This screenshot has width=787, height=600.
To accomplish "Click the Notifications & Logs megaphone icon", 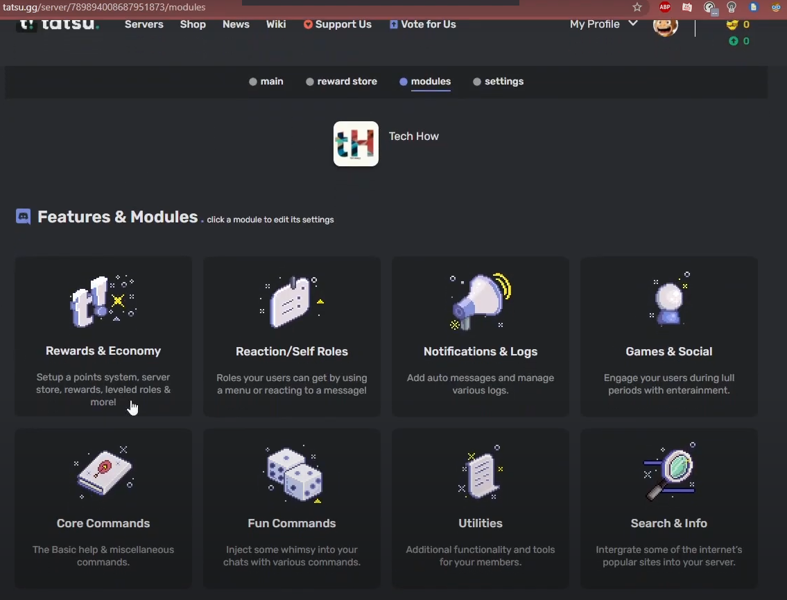I will [481, 301].
